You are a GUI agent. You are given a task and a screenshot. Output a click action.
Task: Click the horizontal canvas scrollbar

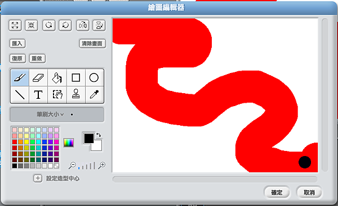215,179
